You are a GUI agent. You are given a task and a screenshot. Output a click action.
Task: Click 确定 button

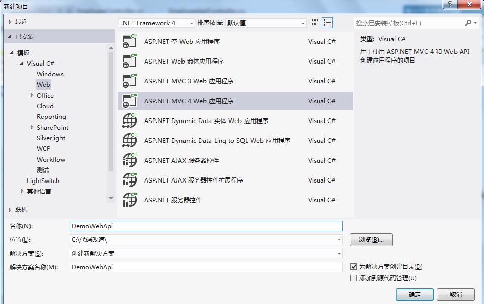pos(414,295)
